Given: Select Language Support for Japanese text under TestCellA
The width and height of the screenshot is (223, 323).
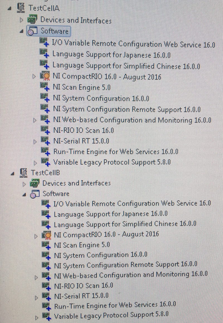Looking at the screenshot, I should 111,55.
